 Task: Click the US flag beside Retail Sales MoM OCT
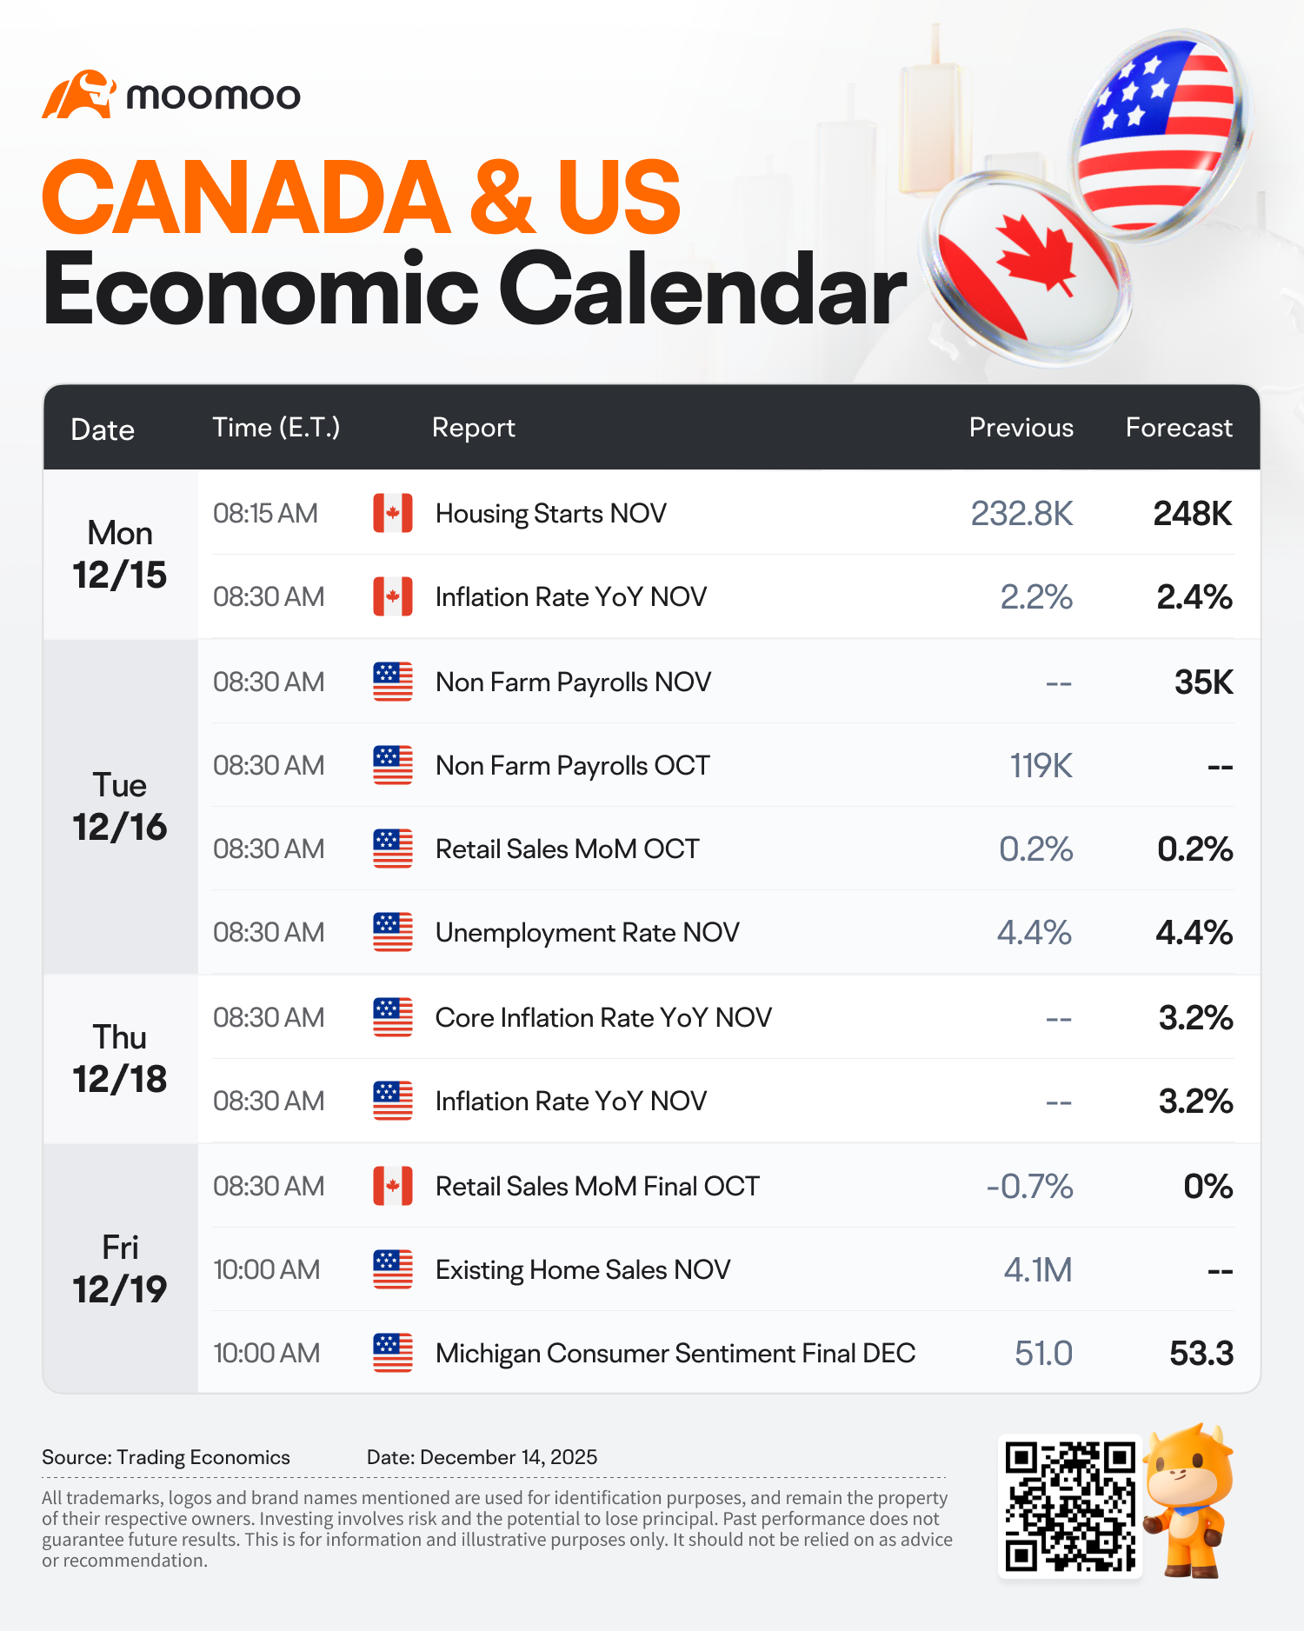[x=393, y=849]
